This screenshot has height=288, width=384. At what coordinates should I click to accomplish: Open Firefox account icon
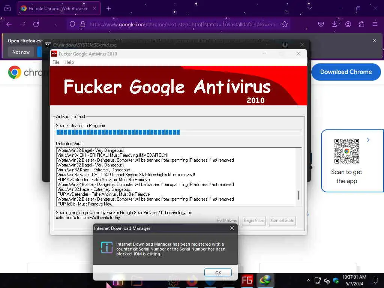point(348,24)
